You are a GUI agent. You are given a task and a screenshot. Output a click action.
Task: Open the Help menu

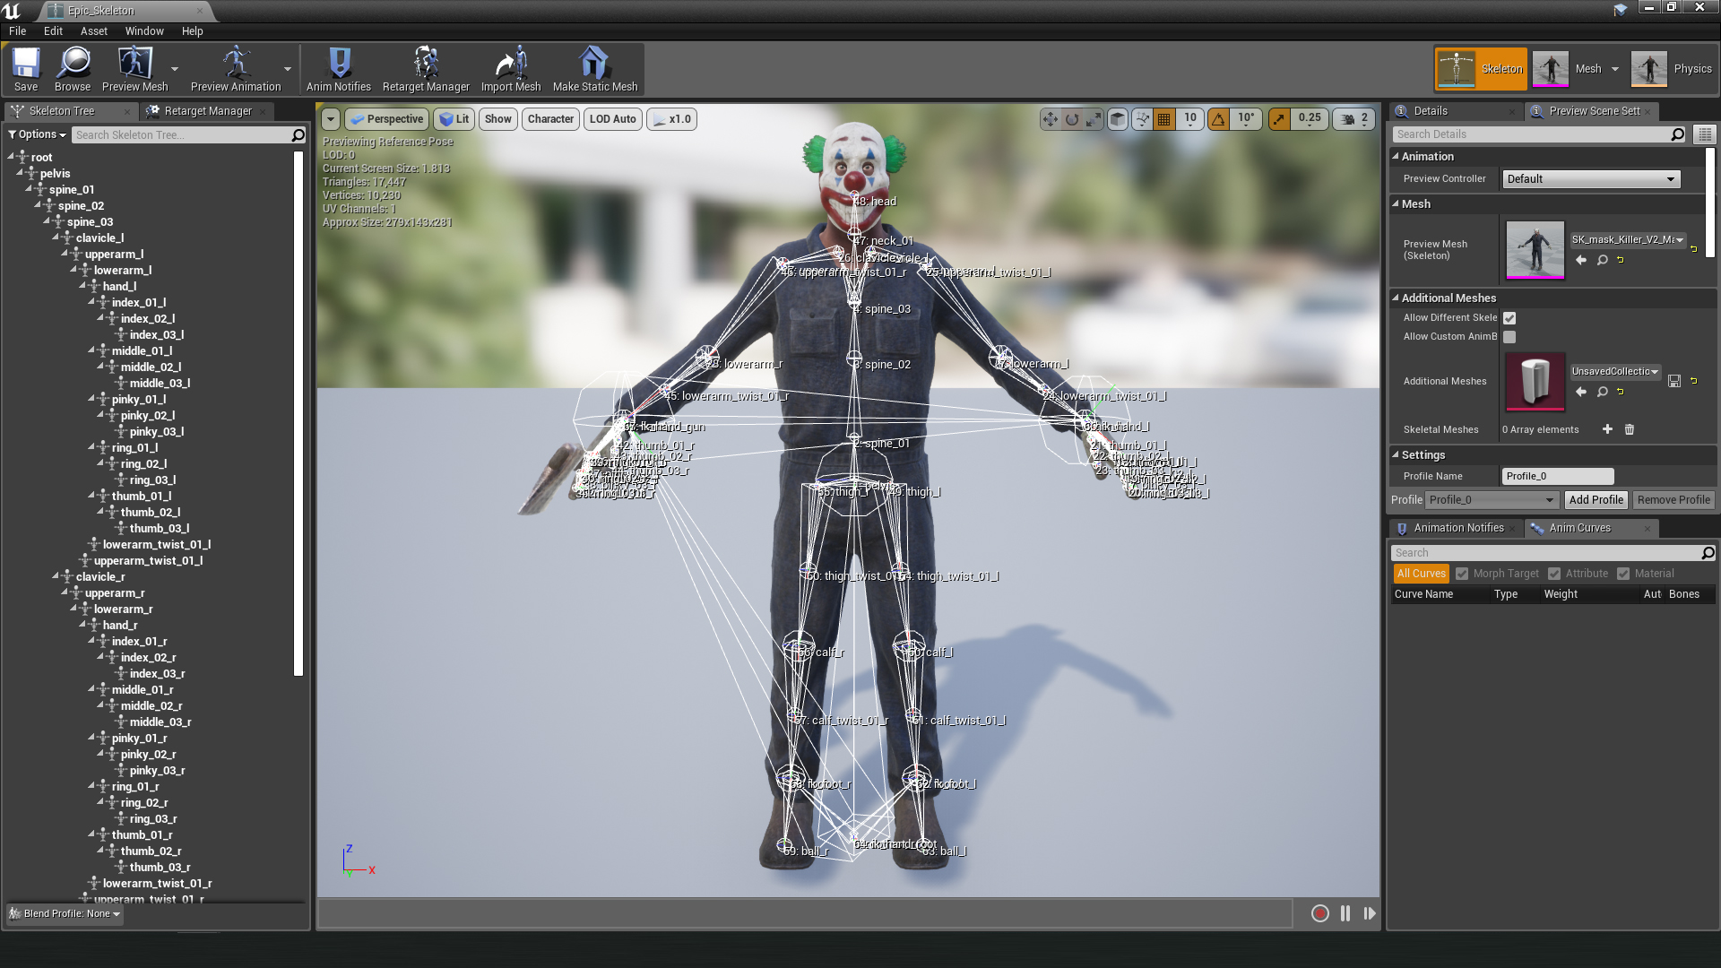pyautogui.click(x=192, y=30)
